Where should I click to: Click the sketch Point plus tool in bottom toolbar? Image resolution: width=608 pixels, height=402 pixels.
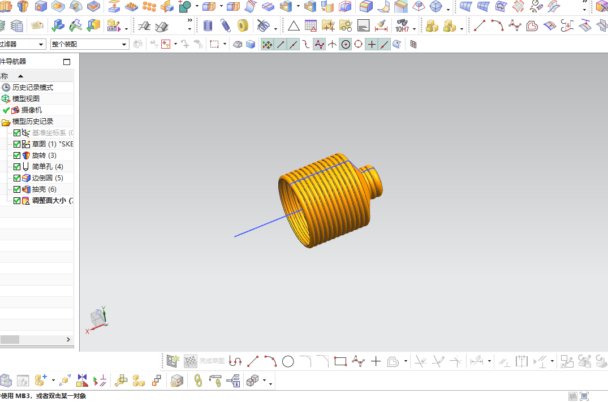tap(376, 362)
